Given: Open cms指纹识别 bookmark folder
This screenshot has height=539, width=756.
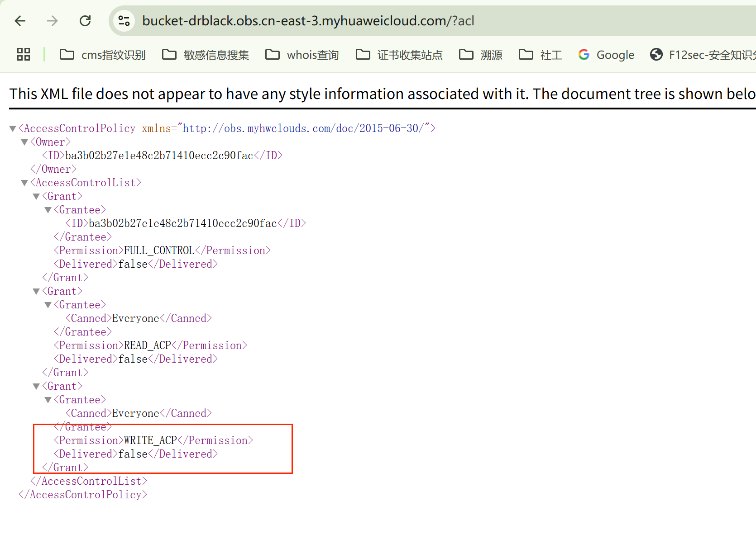Looking at the screenshot, I should 102,55.
